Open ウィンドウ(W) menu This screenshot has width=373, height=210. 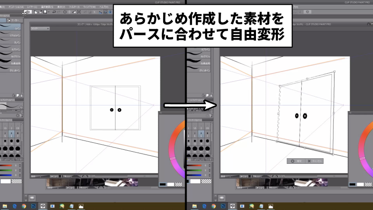coord(90,7)
